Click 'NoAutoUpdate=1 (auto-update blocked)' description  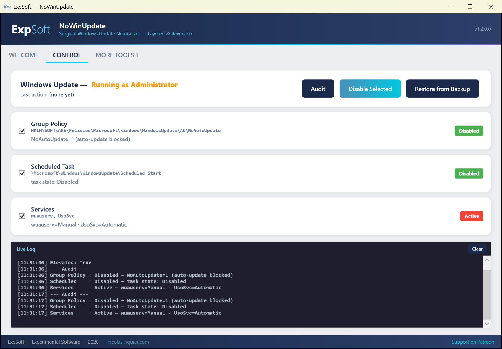[x=80, y=139]
